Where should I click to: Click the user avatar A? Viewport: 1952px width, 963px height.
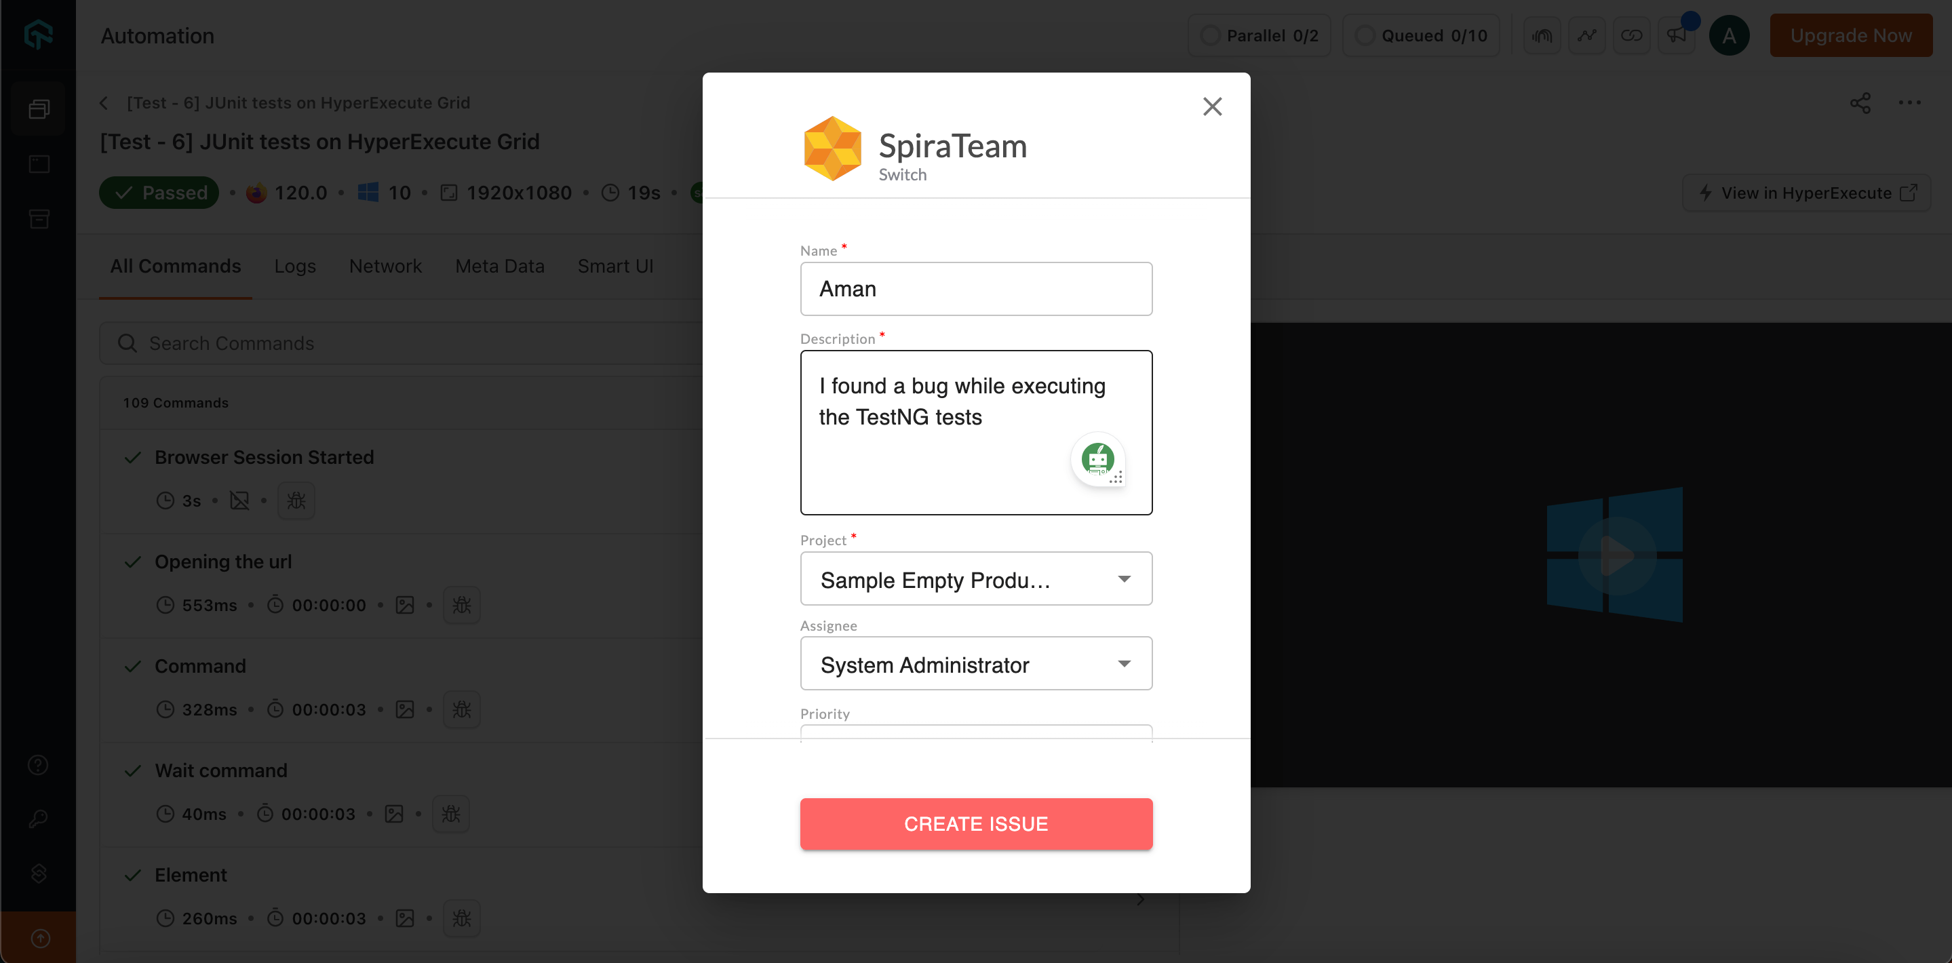1728,36
